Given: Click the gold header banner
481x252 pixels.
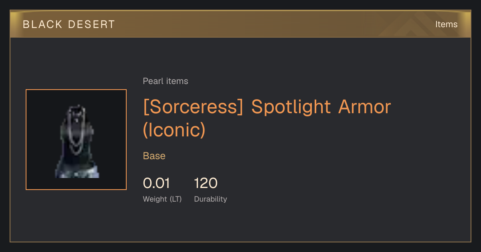Looking at the screenshot, I should (x=240, y=24).
